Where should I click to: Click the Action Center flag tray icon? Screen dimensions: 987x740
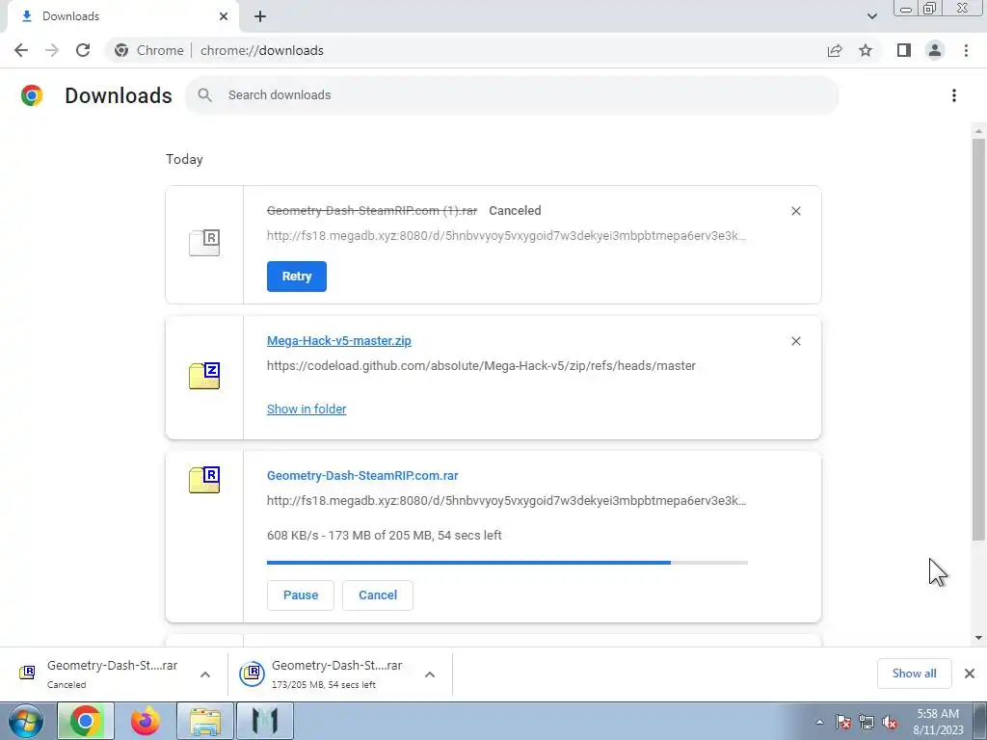point(843,723)
